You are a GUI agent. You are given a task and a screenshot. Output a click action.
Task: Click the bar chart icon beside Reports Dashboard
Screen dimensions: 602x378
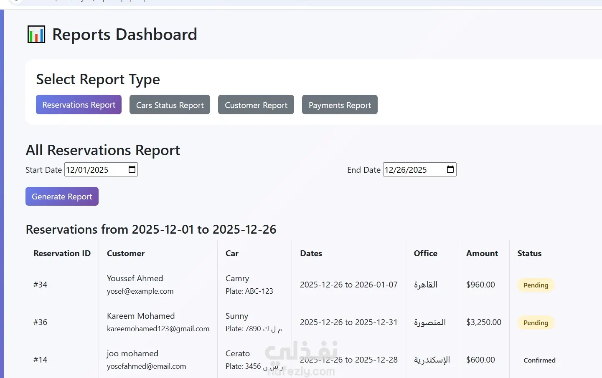(x=36, y=34)
